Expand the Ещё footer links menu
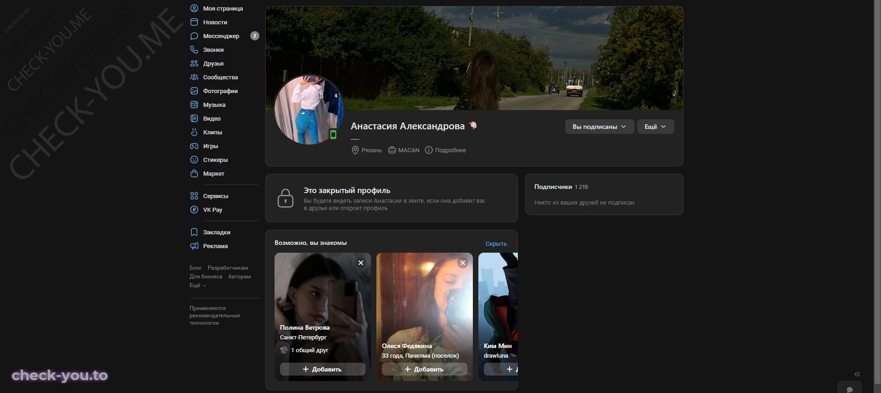 198,285
